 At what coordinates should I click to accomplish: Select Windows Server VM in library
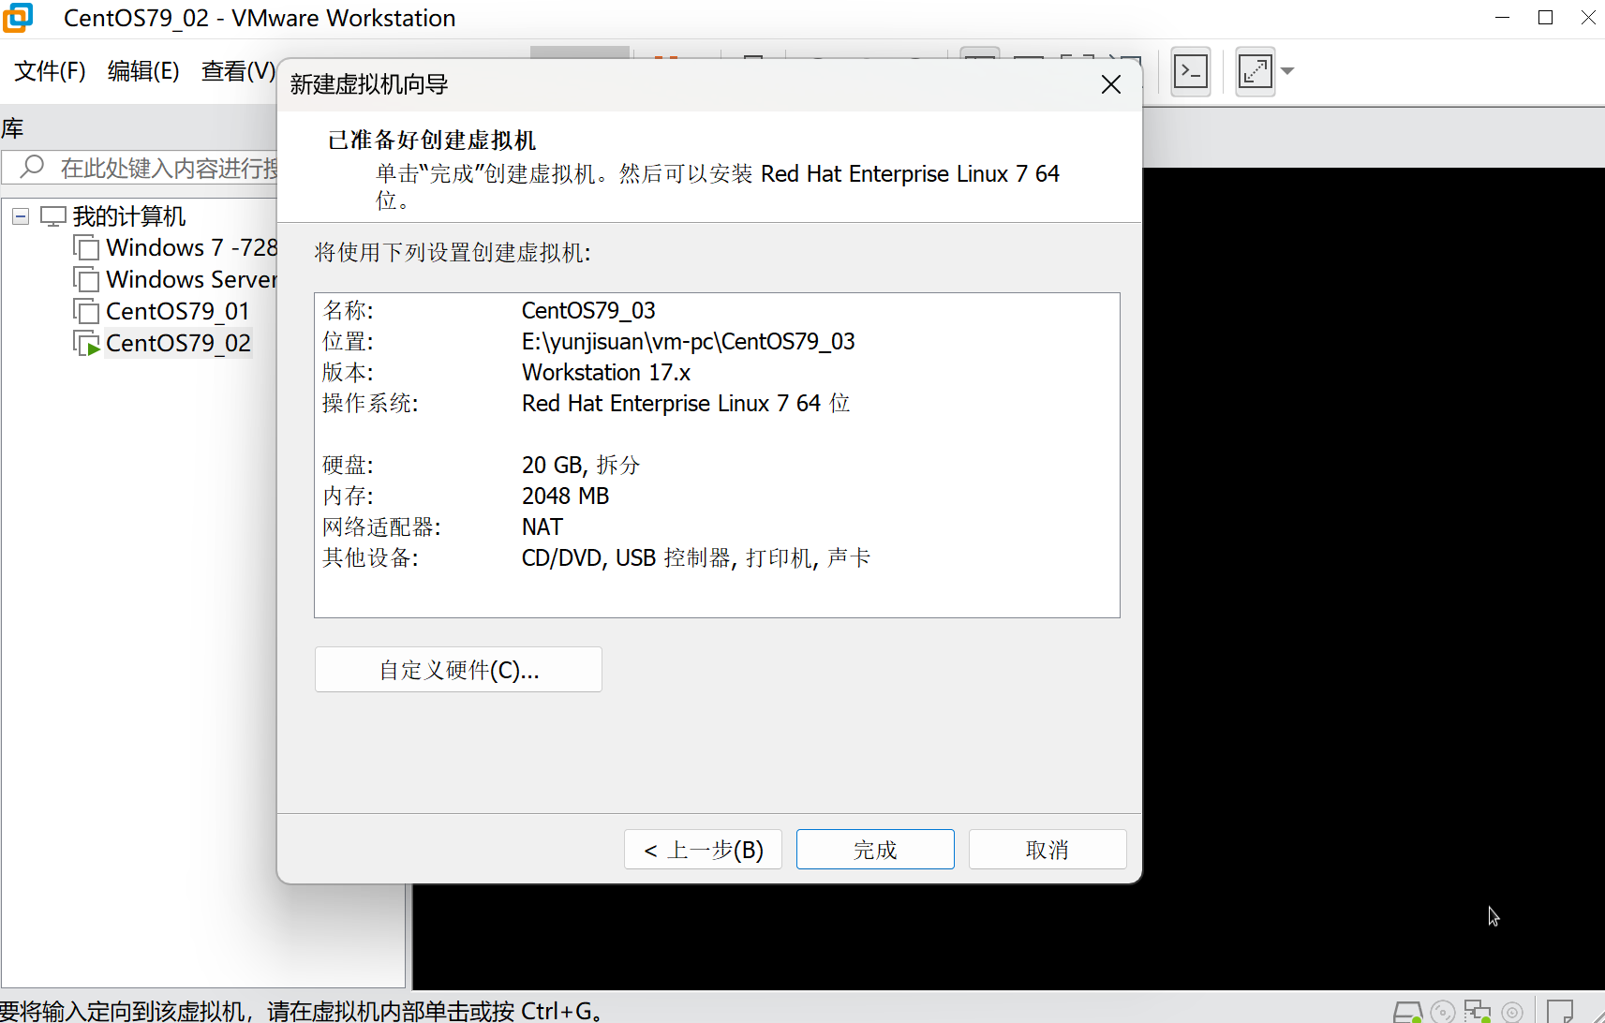pyautogui.click(x=192, y=279)
